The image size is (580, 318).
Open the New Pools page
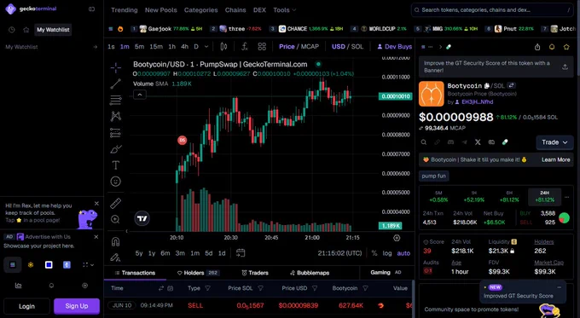point(161,10)
